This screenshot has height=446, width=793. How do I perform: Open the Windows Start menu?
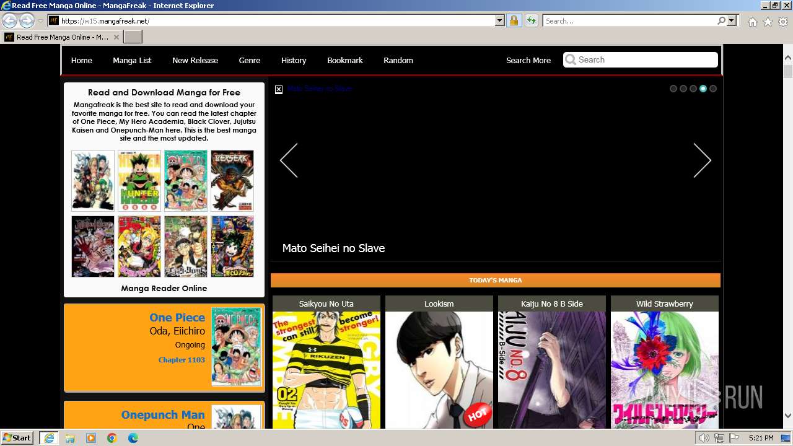coord(17,437)
